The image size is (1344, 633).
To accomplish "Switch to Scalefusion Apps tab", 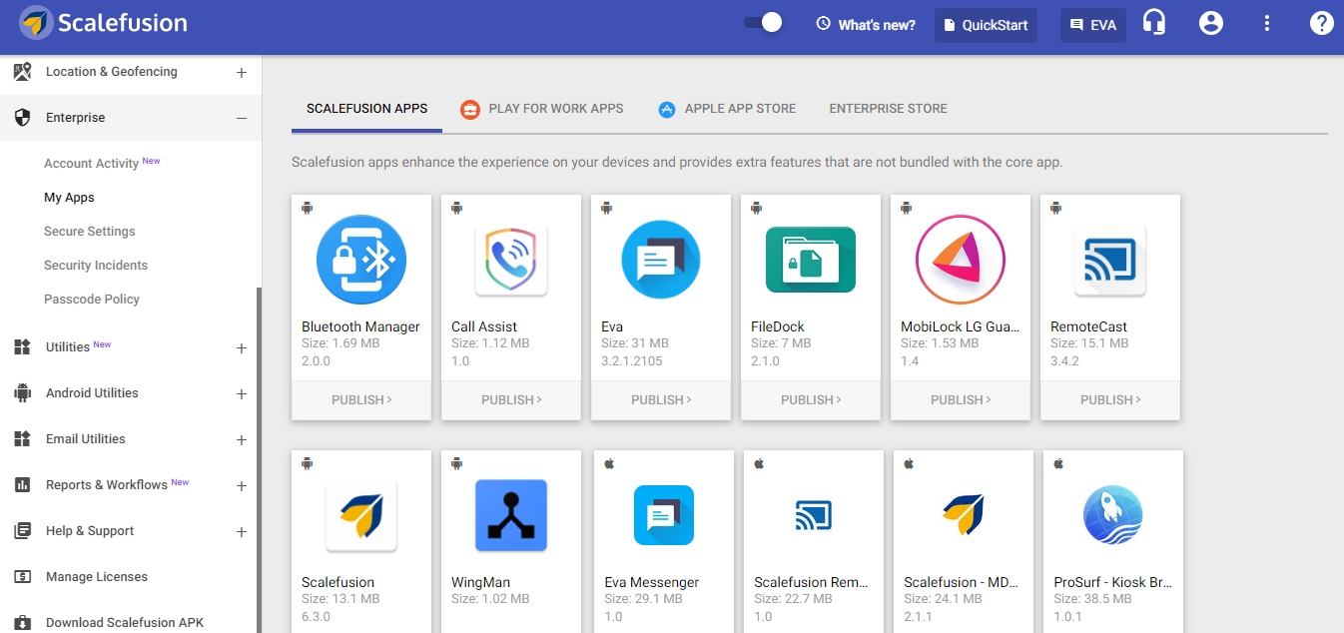I will pos(366,109).
